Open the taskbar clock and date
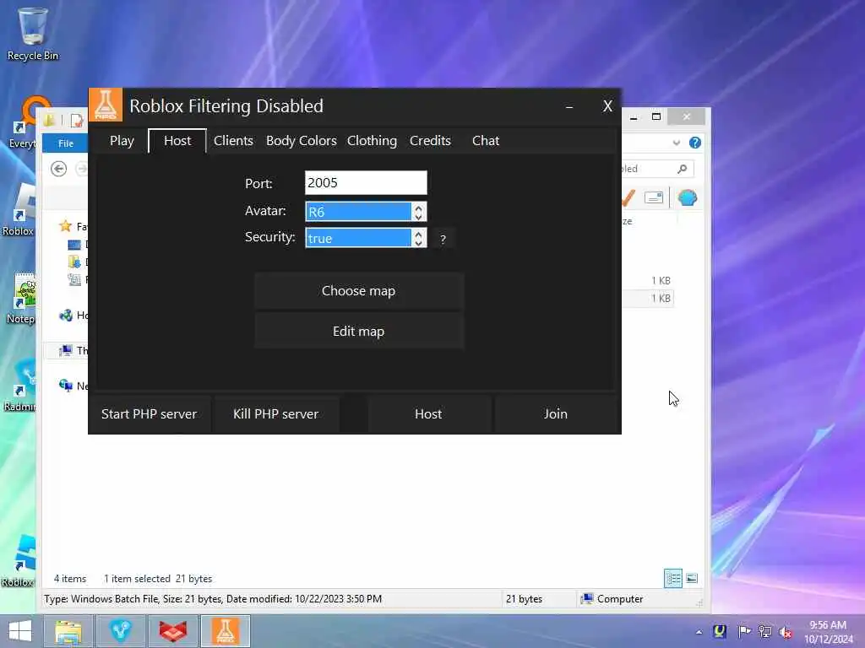The image size is (865, 648). [828, 632]
